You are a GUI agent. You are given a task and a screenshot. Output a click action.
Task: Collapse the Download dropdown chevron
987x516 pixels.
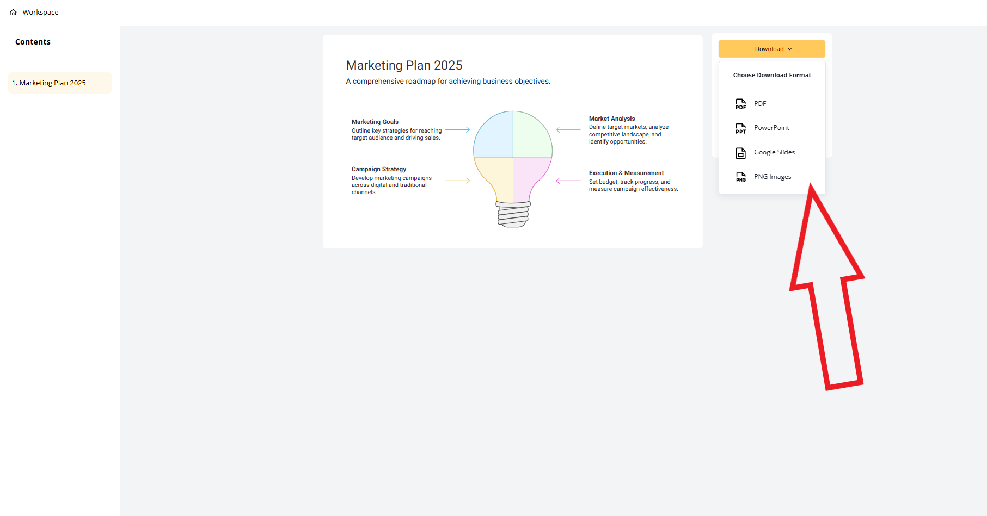coord(789,48)
